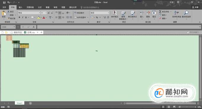Expand the number format dropdown
The width and height of the screenshot is (202, 109).
click(x=108, y=13)
